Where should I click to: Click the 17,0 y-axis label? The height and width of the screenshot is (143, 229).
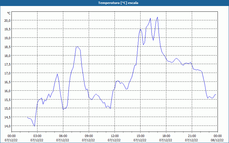click(8, 73)
